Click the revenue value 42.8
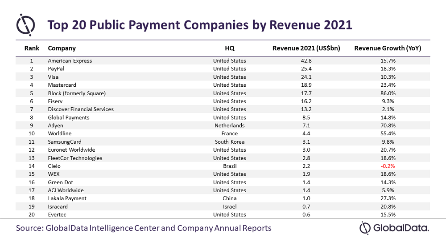 306,61
